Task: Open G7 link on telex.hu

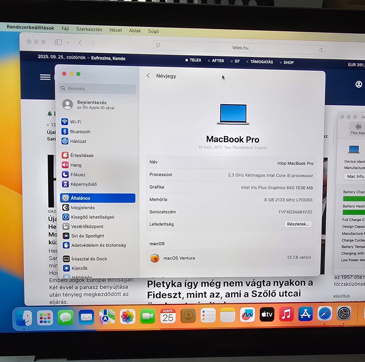Action: point(237,61)
